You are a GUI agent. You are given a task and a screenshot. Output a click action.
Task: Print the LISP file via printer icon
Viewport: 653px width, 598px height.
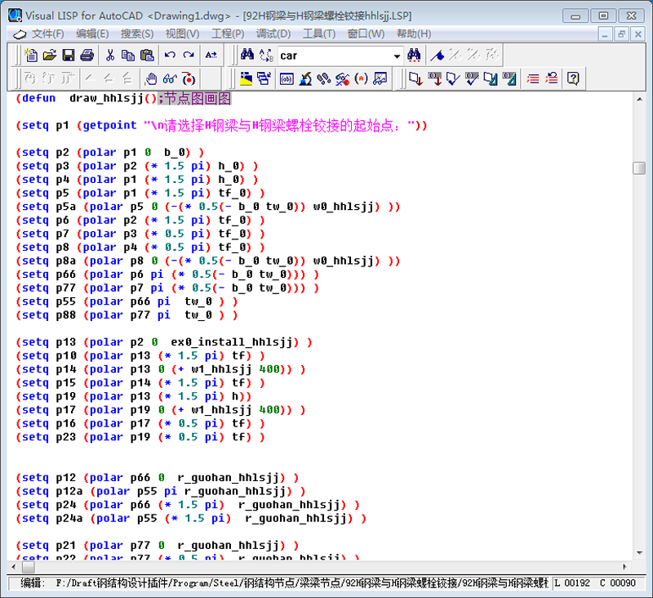click(87, 55)
